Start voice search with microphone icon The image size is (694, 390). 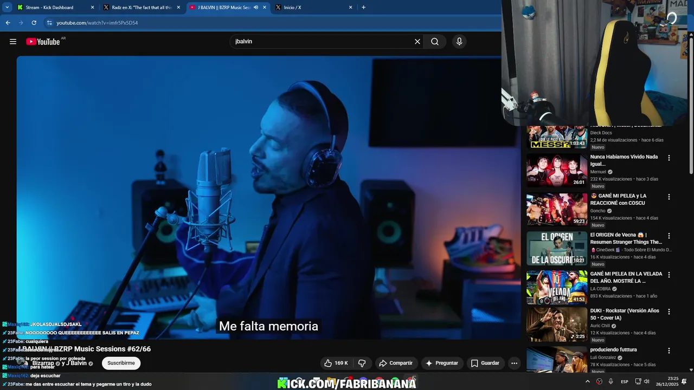459,42
